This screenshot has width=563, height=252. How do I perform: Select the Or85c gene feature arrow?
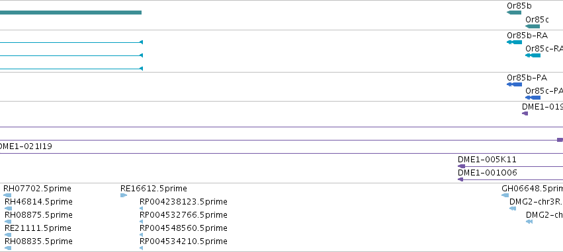pos(533,26)
